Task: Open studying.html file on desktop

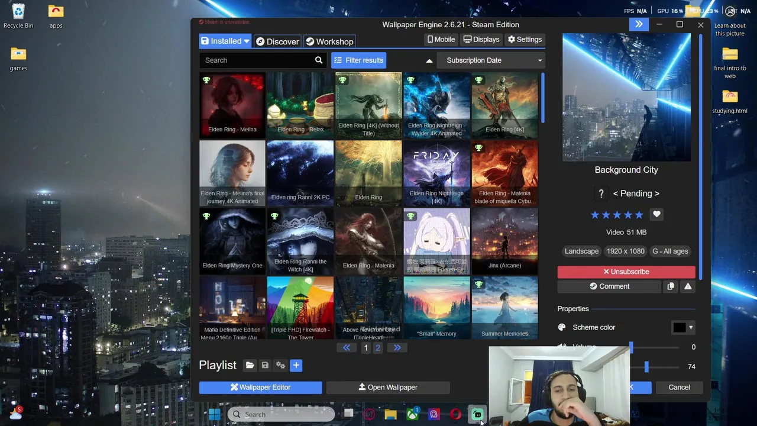Action: pyautogui.click(x=730, y=102)
